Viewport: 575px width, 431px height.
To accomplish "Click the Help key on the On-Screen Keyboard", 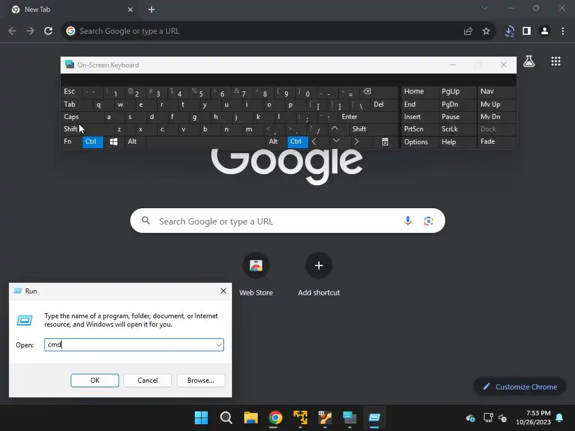I will 458,142.
